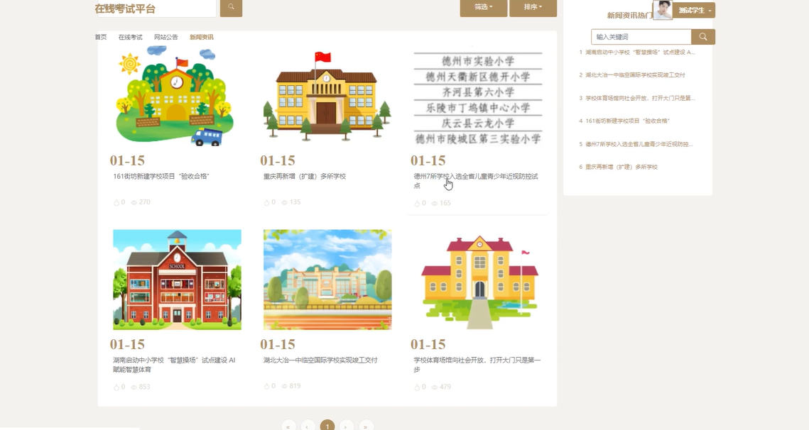
Task: Open article title 湖北大冶一中临空国际学校 in the grid
Action: (x=320, y=360)
